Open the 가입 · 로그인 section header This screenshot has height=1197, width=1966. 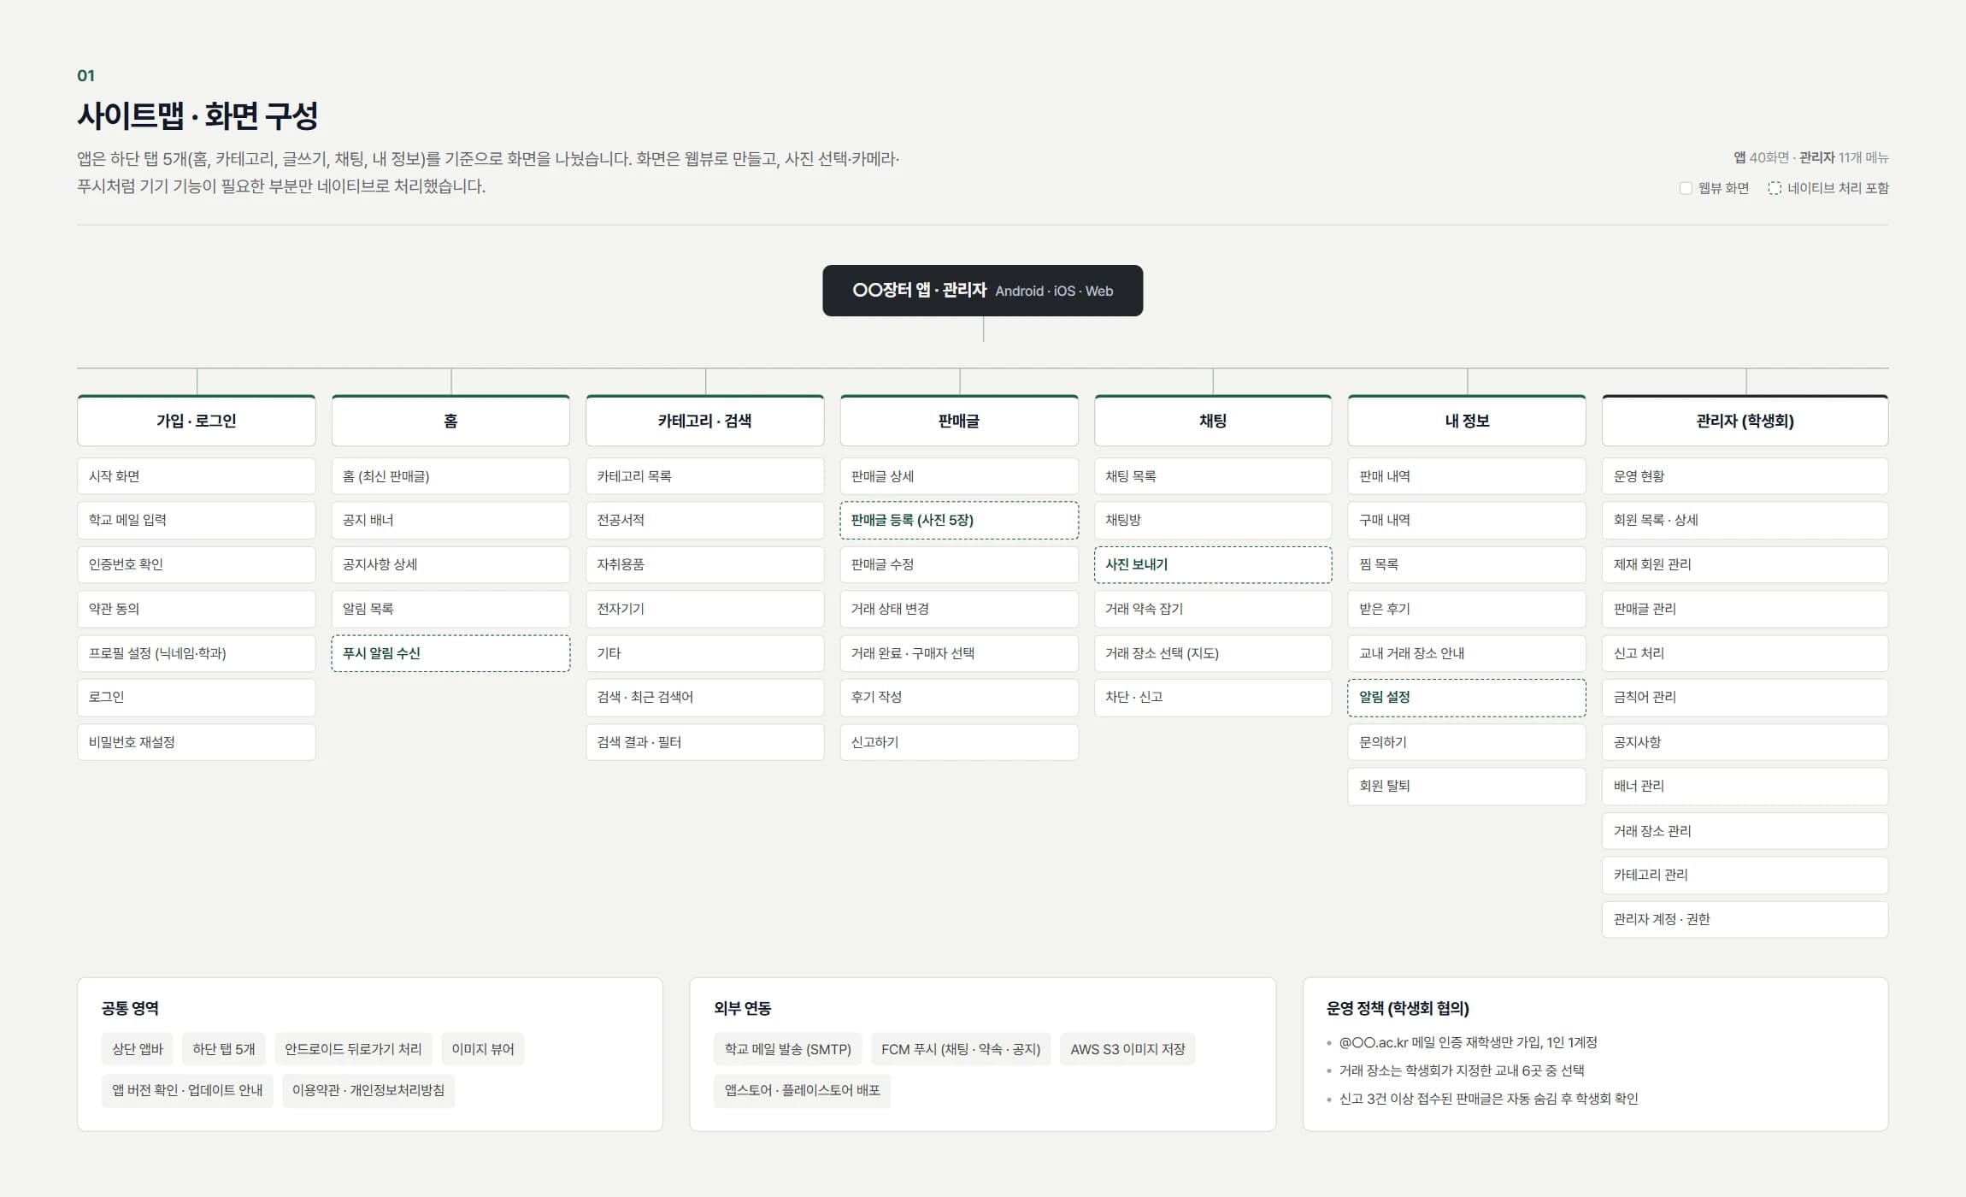pos(197,421)
